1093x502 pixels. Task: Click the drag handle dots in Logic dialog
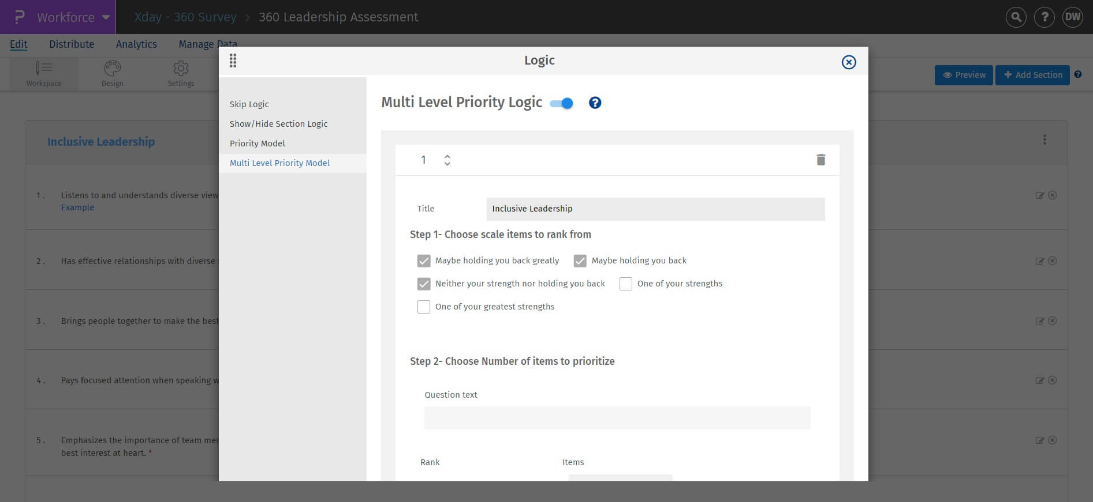click(233, 61)
